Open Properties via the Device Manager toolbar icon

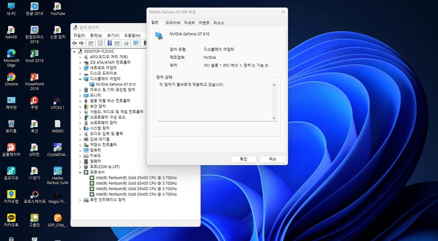(100, 43)
